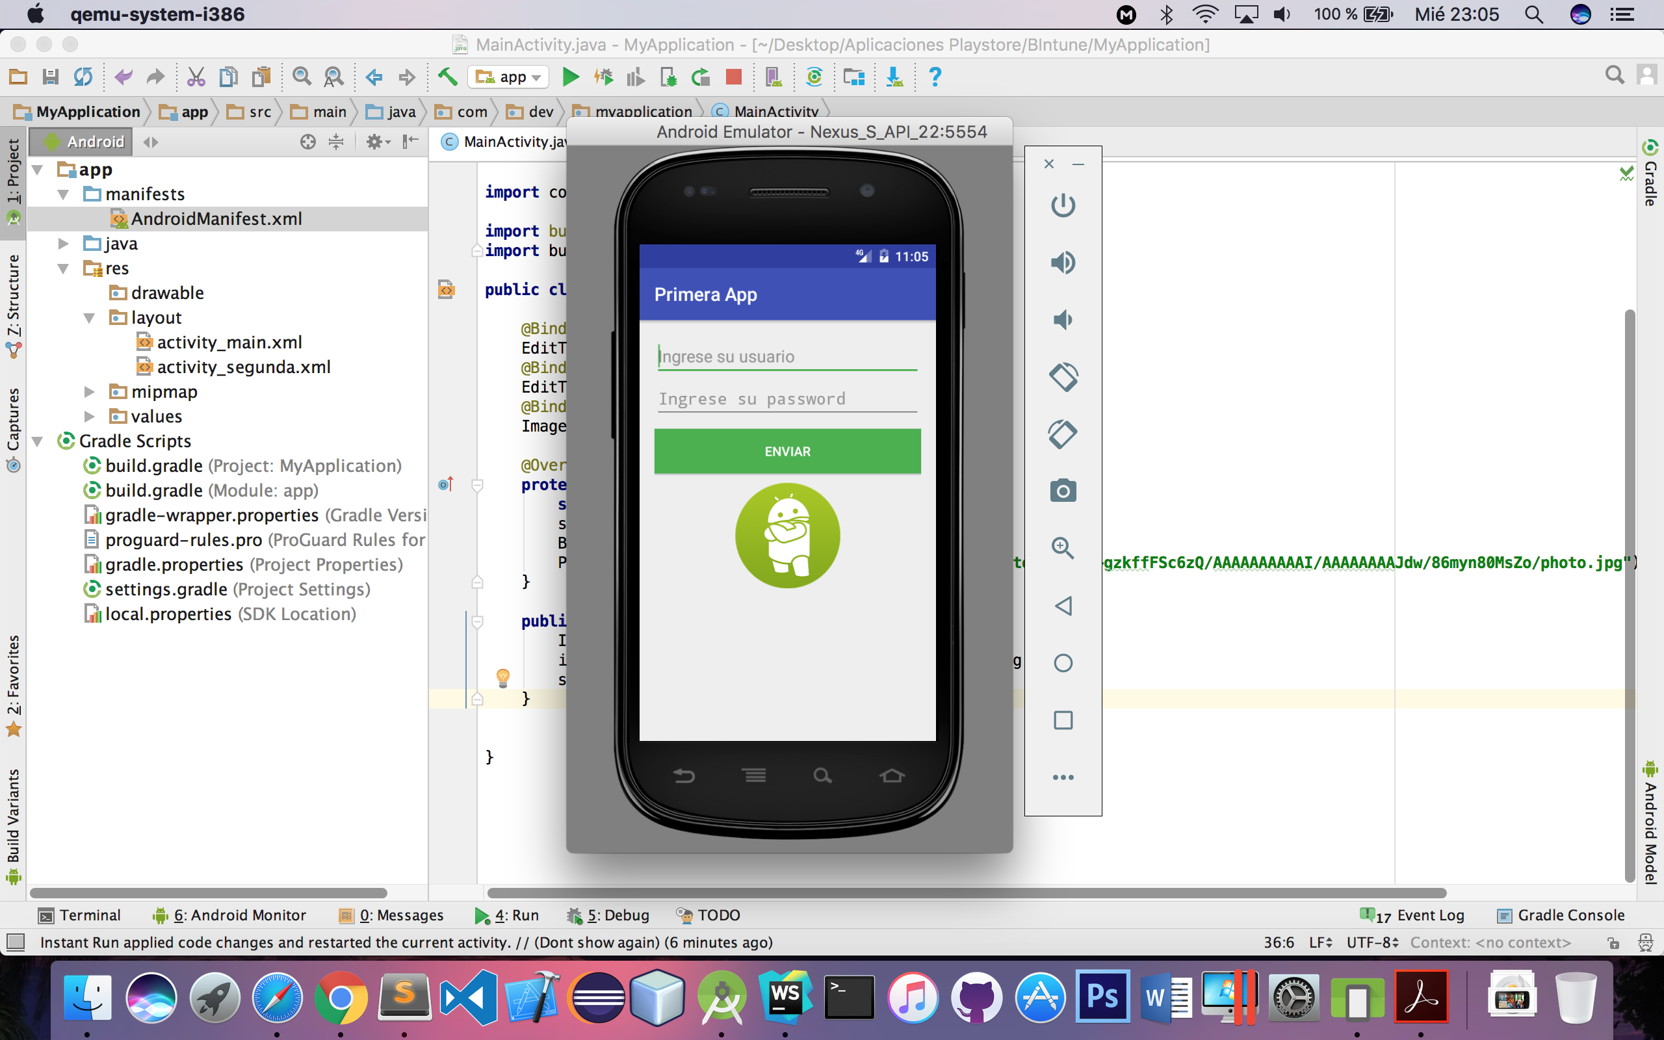
Task: Click the Make Project hammer icon
Action: pyautogui.click(x=448, y=77)
